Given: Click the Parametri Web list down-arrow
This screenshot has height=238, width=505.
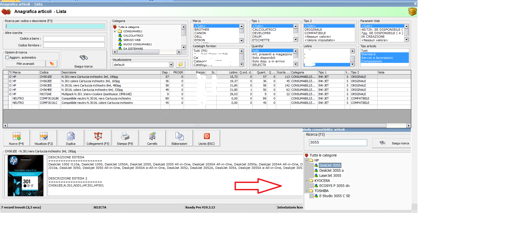Looking at the screenshot, I should (407, 40).
